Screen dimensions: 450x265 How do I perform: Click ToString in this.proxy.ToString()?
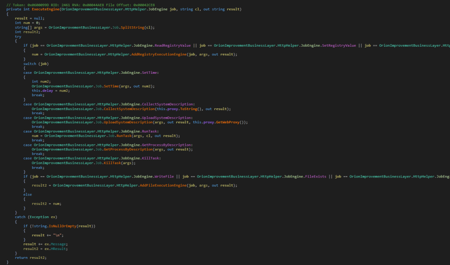[x=189, y=109]
